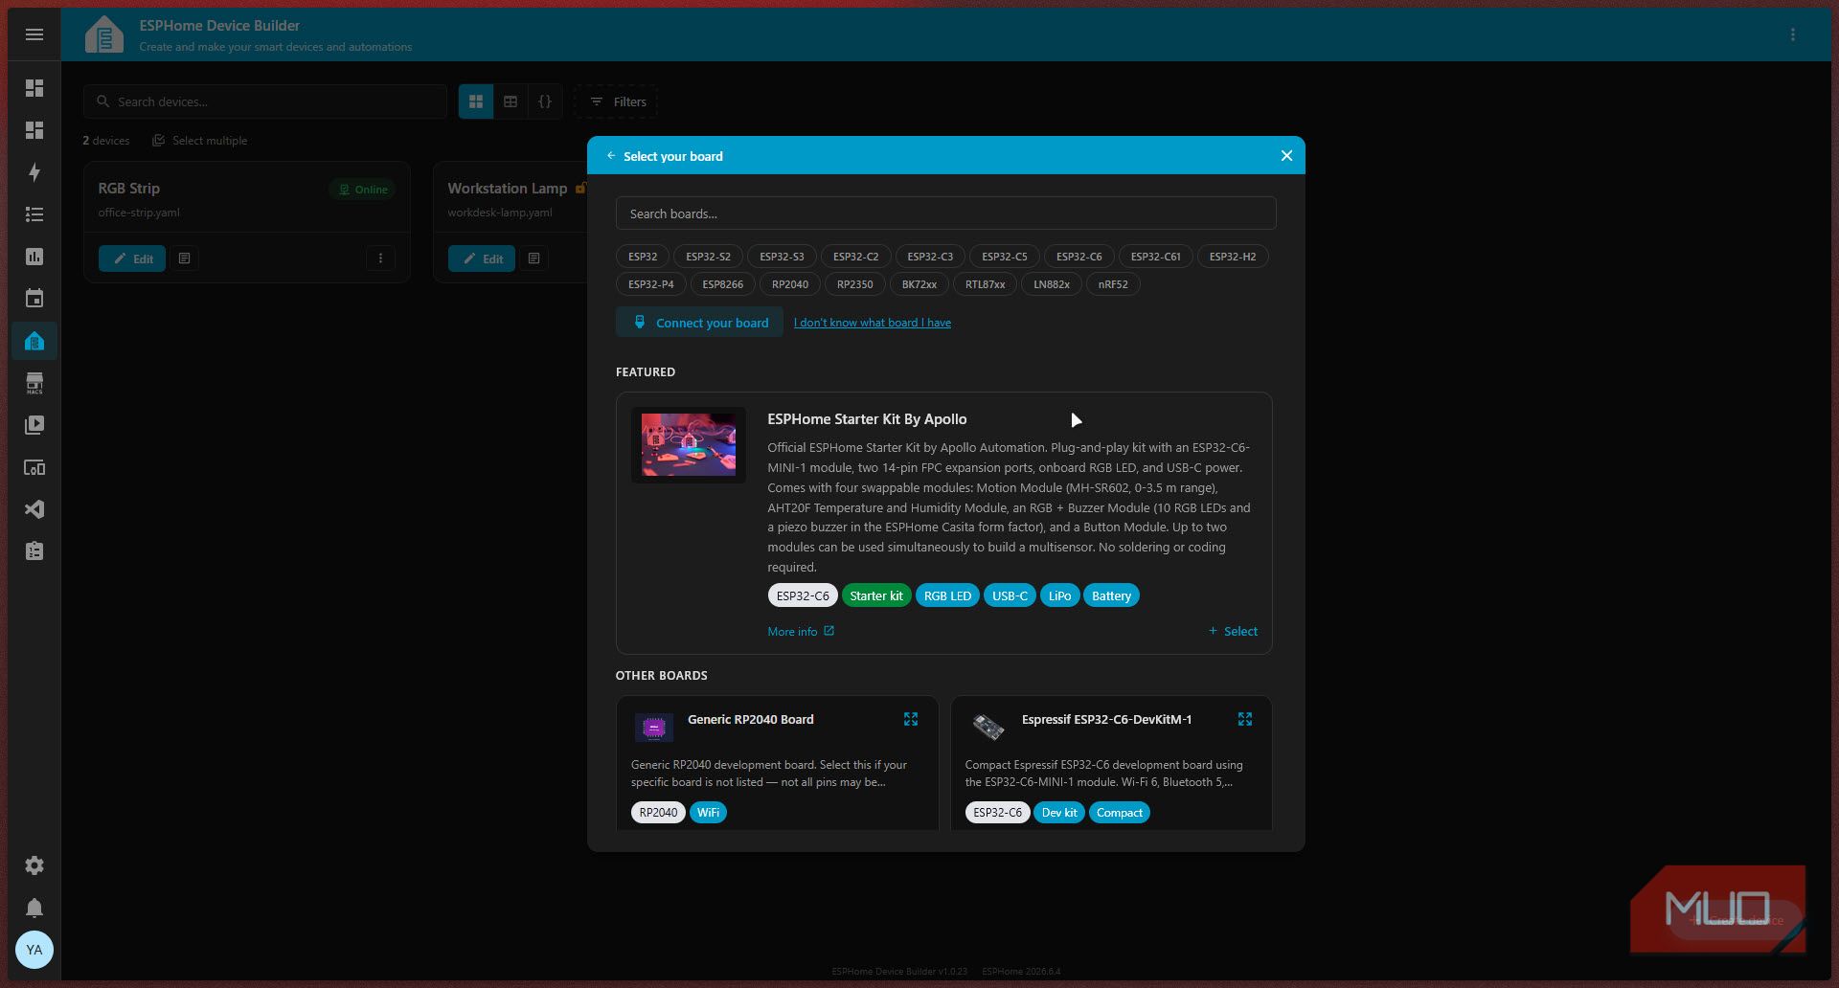Filter boards by ESP32-C2
This screenshot has height=988, width=1839.
tap(855, 257)
